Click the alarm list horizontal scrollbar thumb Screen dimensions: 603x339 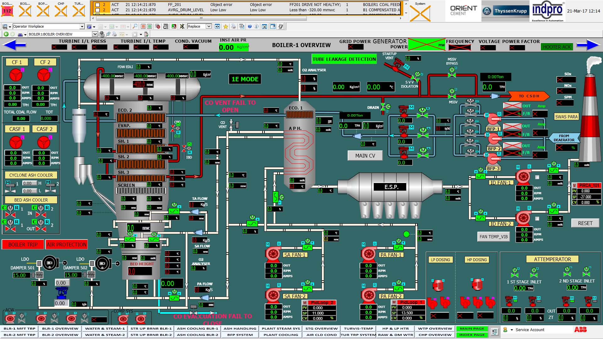point(201,18)
